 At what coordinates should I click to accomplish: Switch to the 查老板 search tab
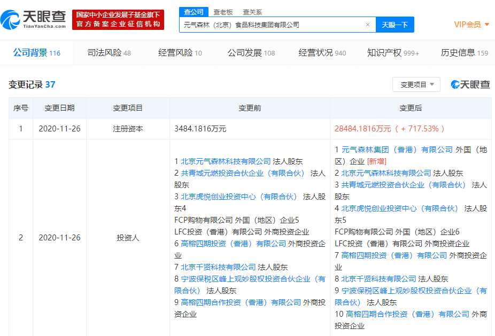point(223,12)
